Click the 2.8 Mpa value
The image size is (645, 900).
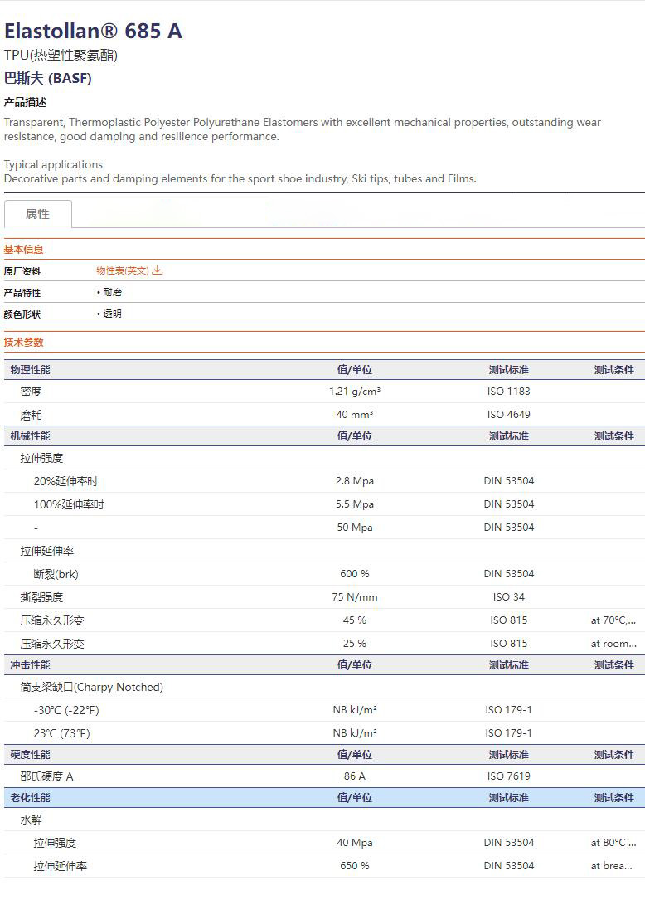(x=355, y=481)
